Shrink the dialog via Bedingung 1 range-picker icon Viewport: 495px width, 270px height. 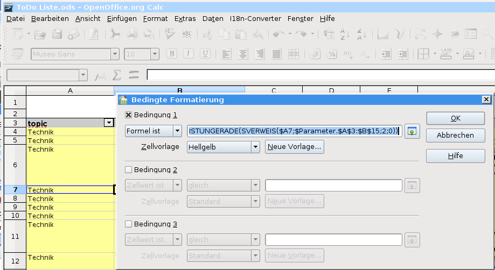point(412,131)
